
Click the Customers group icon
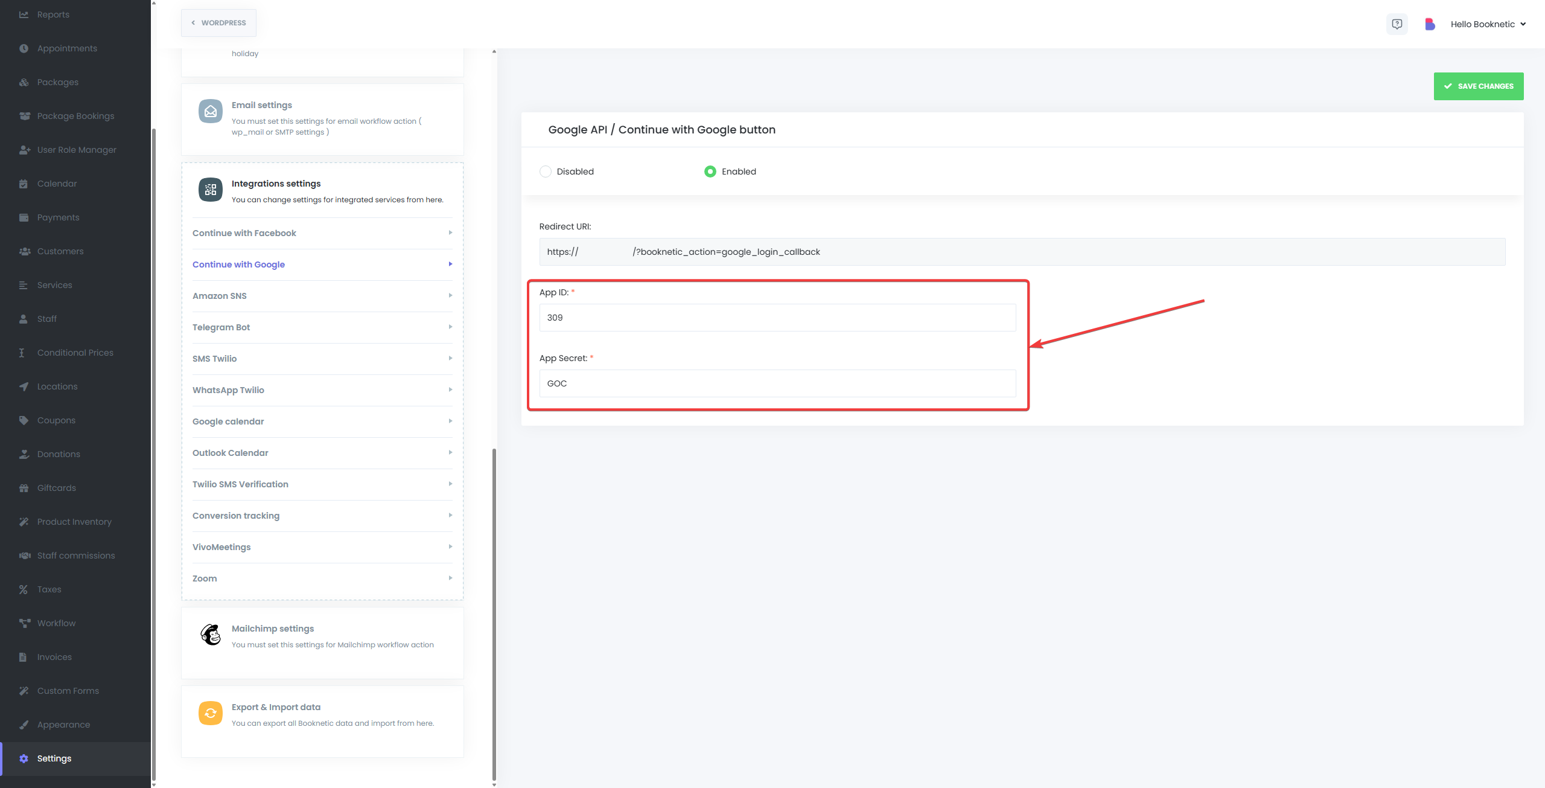click(x=24, y=251)
